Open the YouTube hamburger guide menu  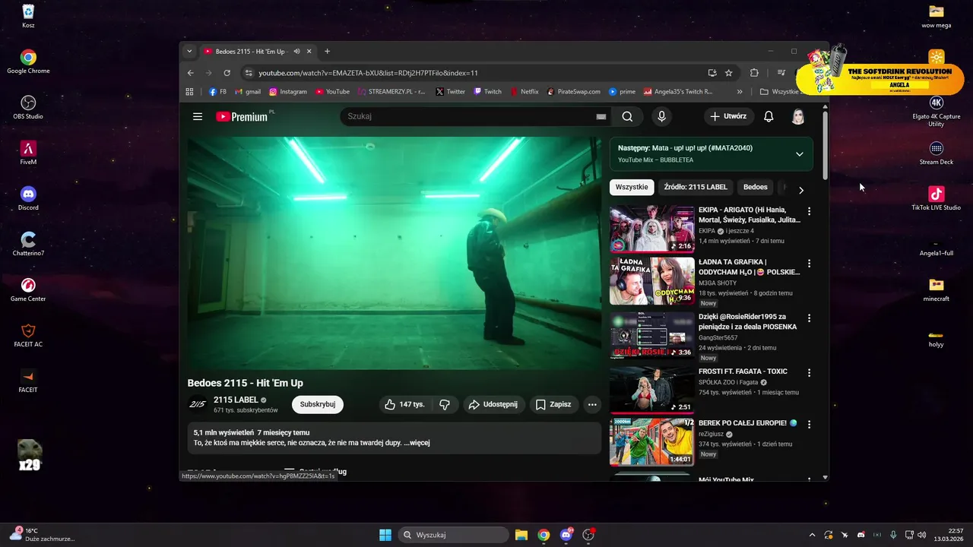(198, 116)
